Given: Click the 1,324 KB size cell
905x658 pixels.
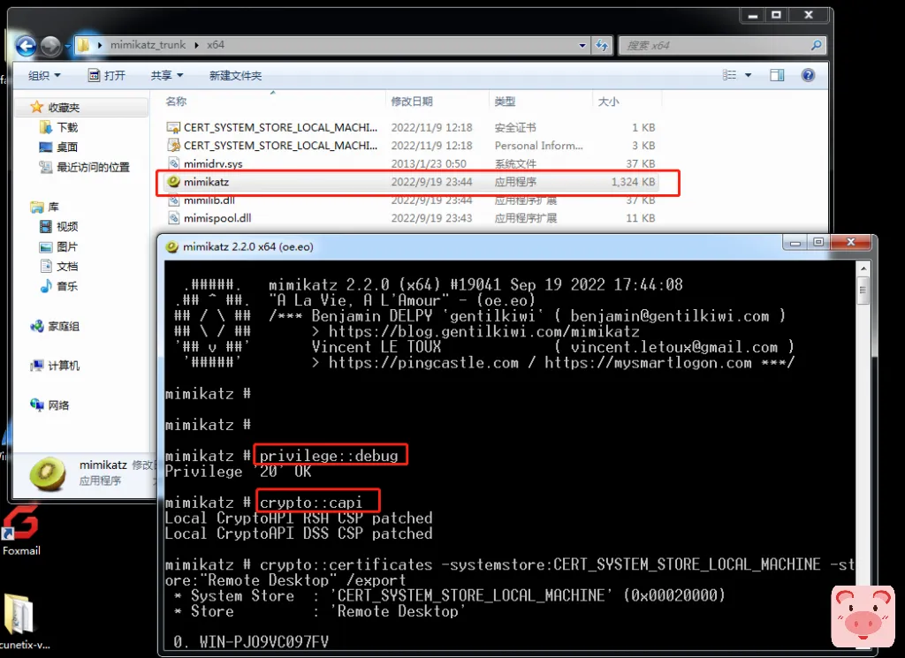Looking at the screenshot, I should [x=633, y=182].
